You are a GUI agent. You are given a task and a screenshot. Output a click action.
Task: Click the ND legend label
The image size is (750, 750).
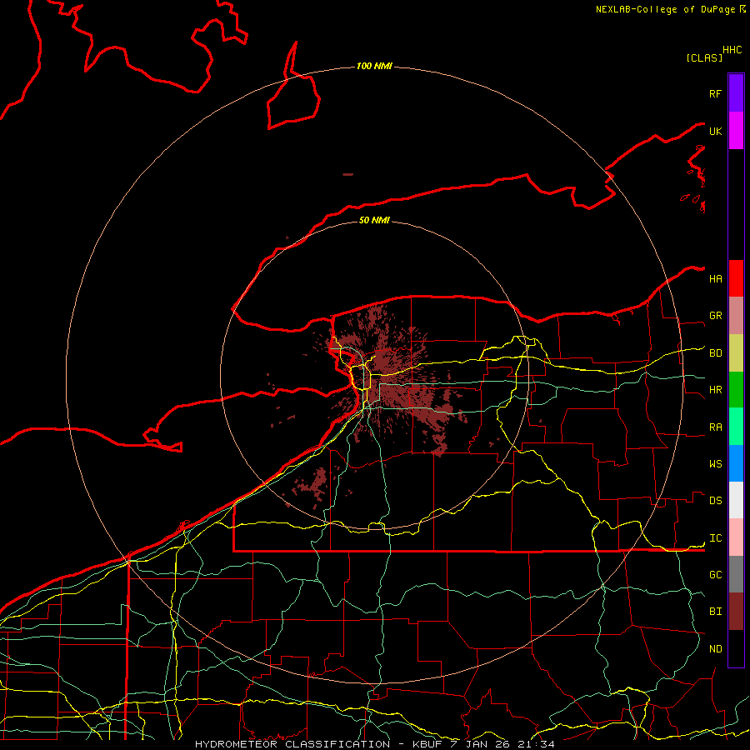pos(715,649)
